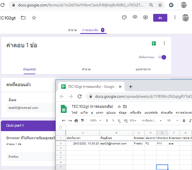Select the paint format roller icon

click(82, 121)
